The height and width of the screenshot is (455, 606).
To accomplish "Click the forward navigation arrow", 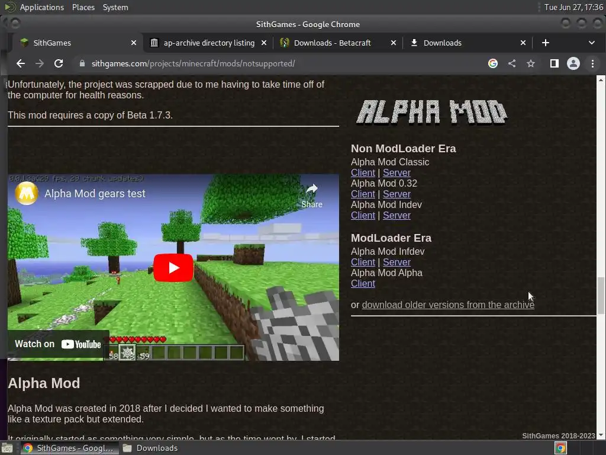I will [x=40, y=63].
